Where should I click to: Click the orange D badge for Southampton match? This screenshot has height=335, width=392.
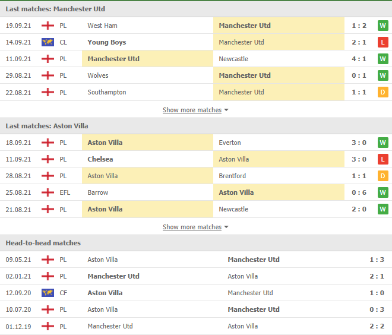pos(382,92)
